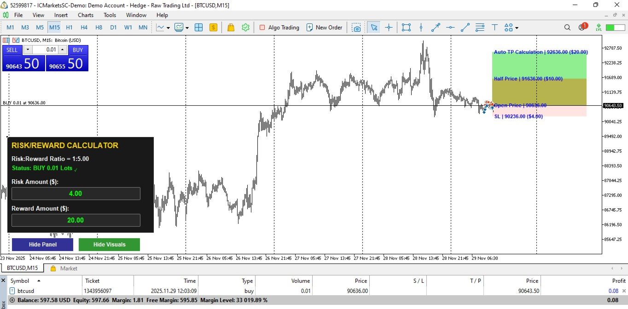Open the Market shopping bag toolbar icon
This screenshot has height=309, width=628.
(231, 28)
